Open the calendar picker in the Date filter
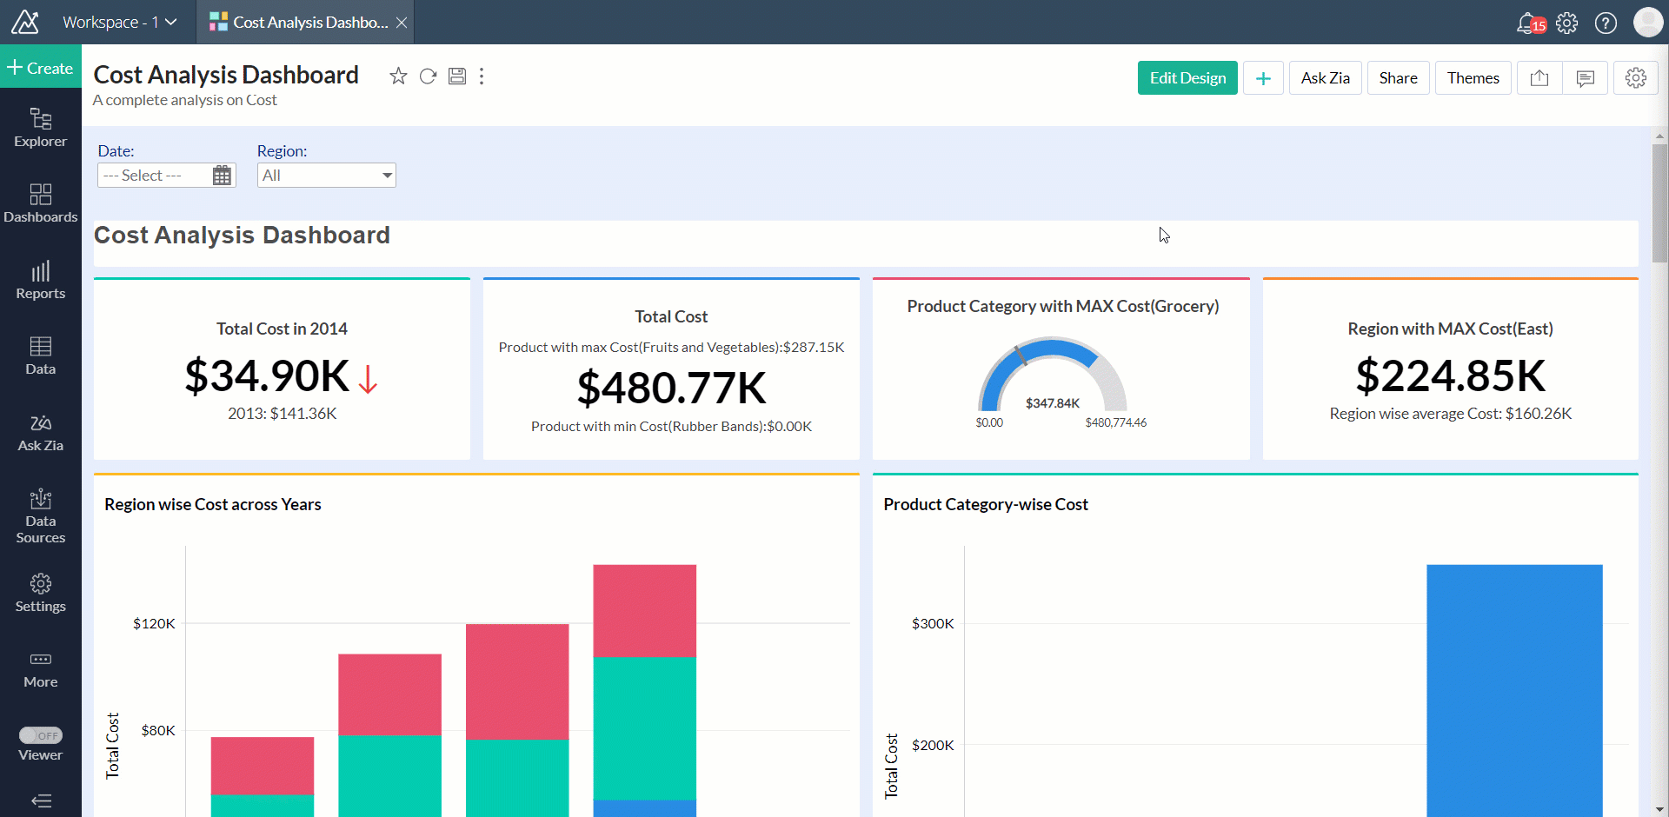The image size is (1669, 817). coord(222,176)
